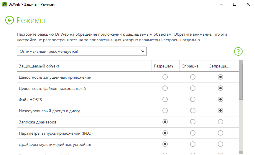Select Спрашивать for Загрузка драйверов

click(193, 122)
